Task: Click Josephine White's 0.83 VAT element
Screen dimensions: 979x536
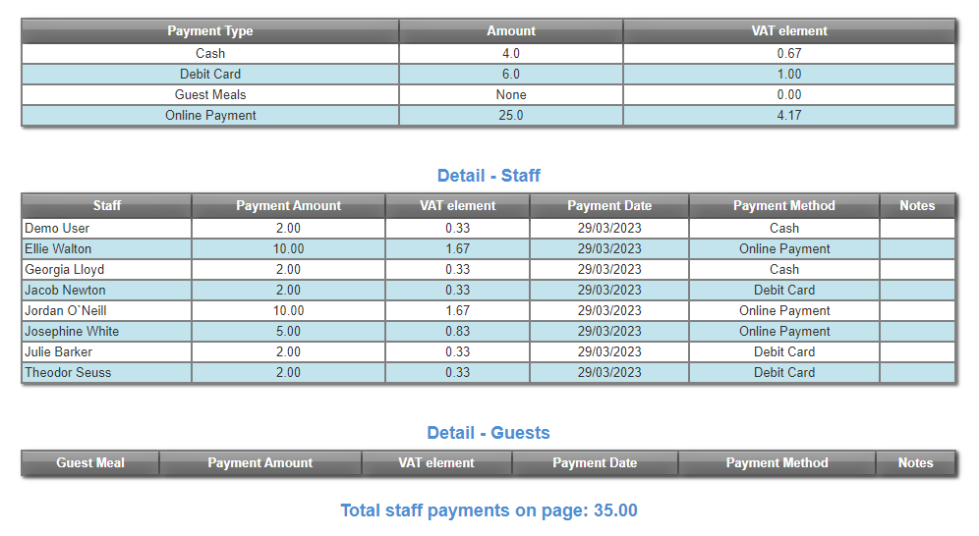Action: (x=458, y=331)
